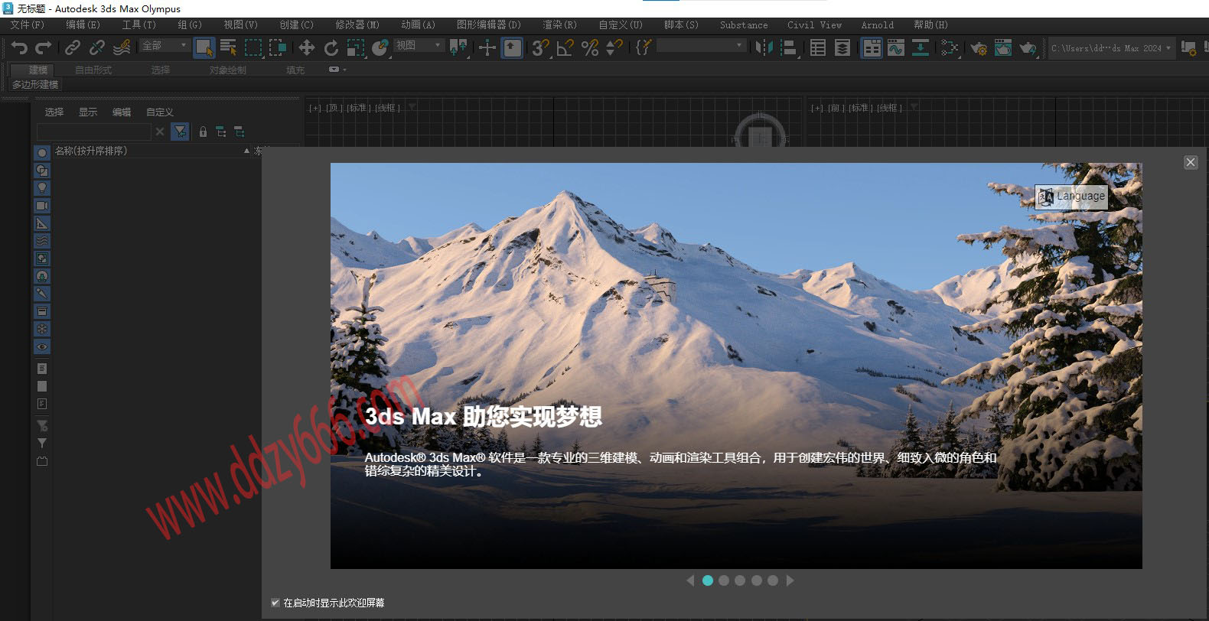Click the Mirror tool icon
The image size is (1209, 621).
pos(764,47)
